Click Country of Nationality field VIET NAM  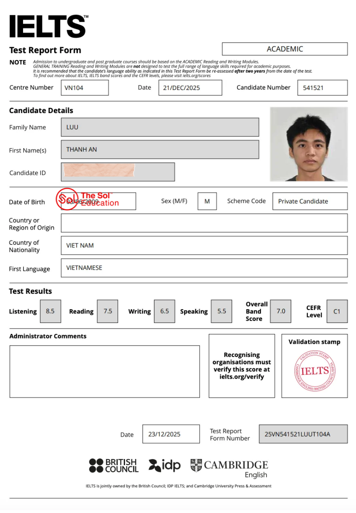click(204, 245)
